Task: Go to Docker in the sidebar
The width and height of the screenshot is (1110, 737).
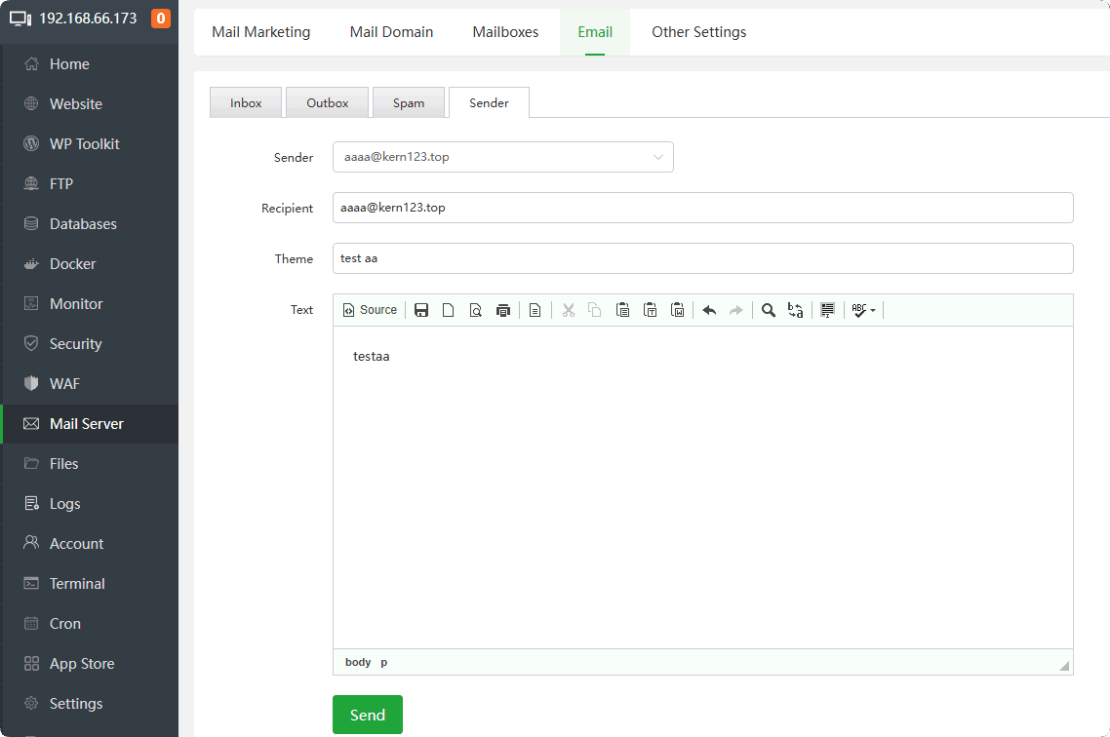Action: (73, 264)
